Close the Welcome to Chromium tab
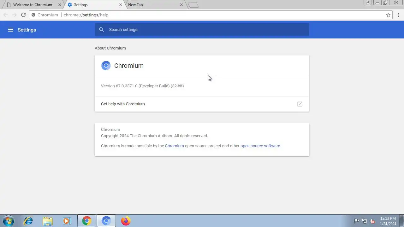 point(60,5)
